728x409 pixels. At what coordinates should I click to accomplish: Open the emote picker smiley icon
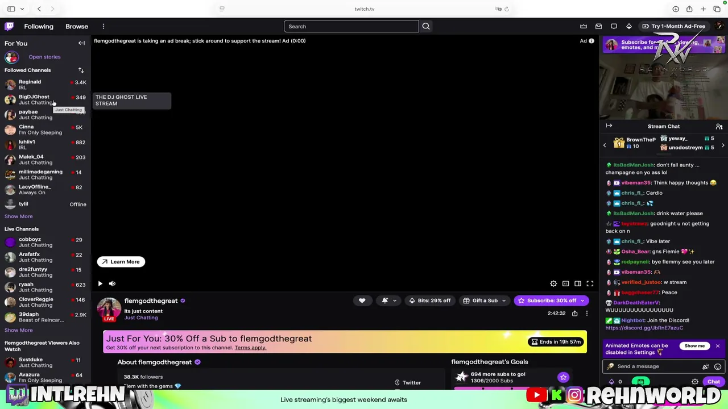click(x=718, y=367)
